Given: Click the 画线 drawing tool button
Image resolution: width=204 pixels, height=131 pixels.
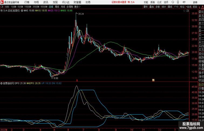Looking at the screenshot, I should coord(170,7).
